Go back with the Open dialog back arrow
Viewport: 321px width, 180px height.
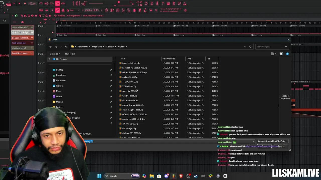pyautogui.click(x=50, y=47)
